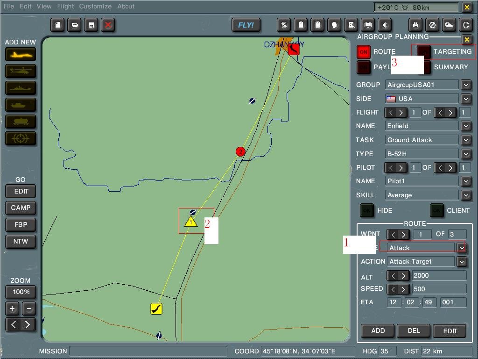Open the Customize menu
This screenshot has height=359, width=478.
pyautogui.click(x=95, y=6)
